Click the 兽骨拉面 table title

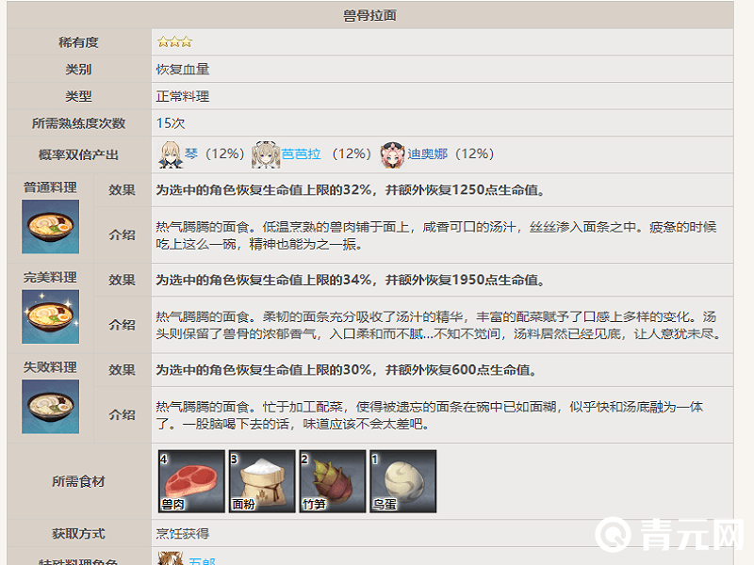point(369,15)
